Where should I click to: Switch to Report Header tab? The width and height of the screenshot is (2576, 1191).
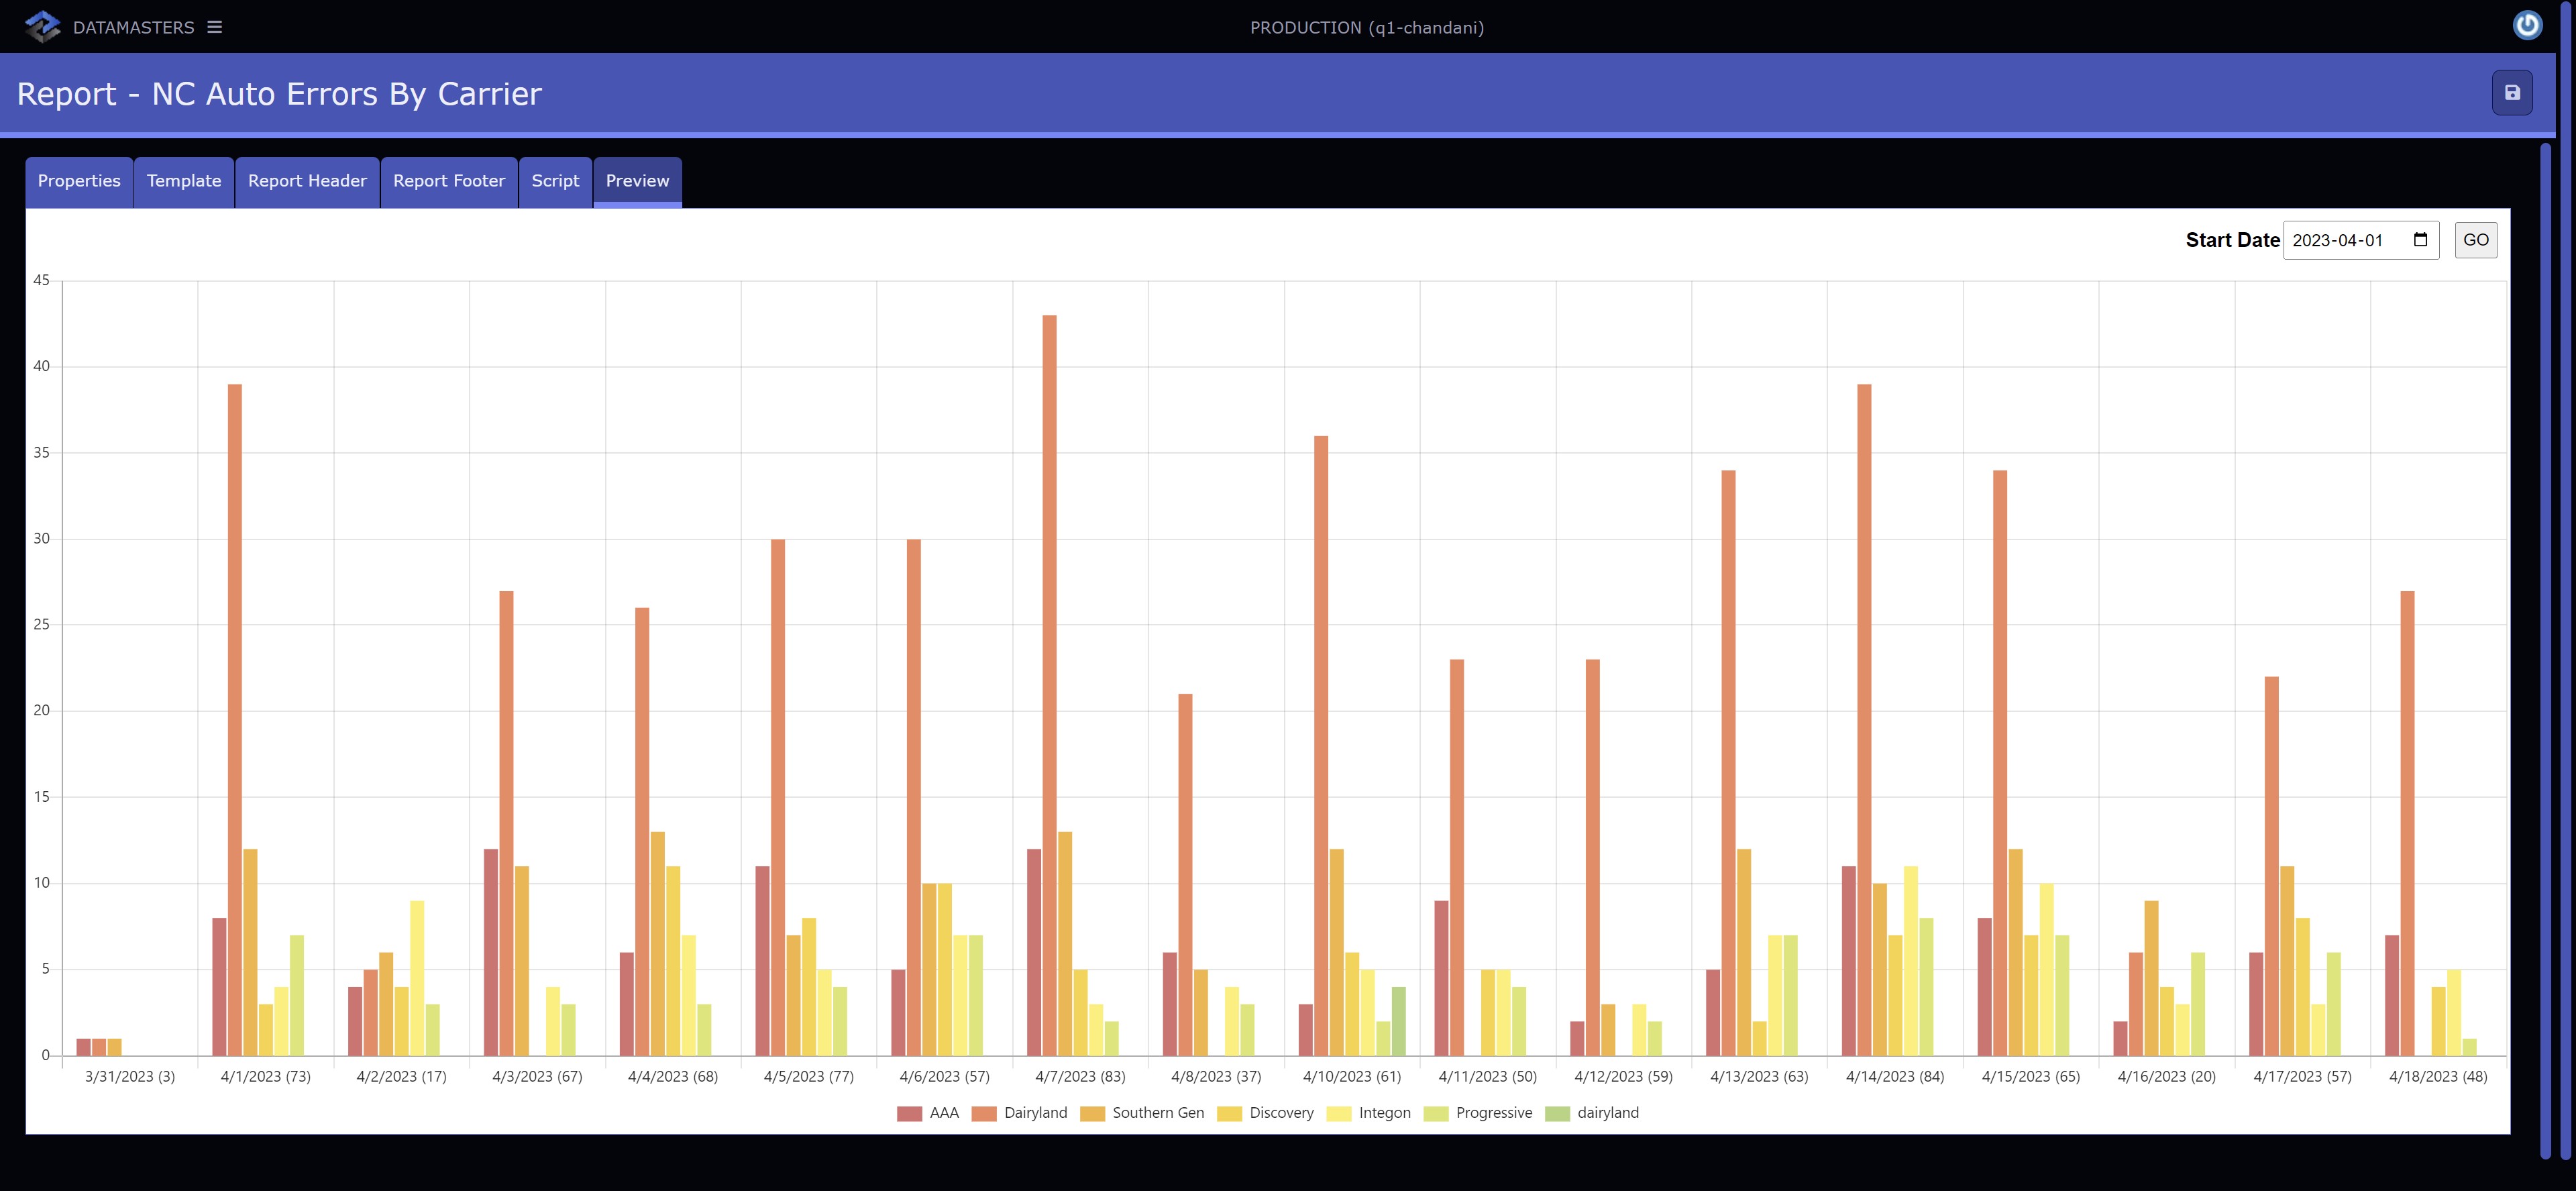[307, 181]
